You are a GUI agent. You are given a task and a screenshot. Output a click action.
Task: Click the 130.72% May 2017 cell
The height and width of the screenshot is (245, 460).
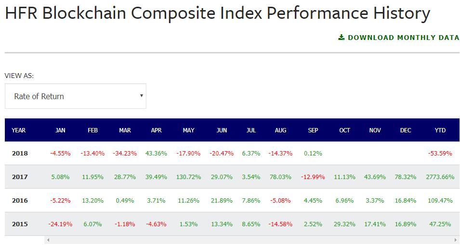click(189, 177)
